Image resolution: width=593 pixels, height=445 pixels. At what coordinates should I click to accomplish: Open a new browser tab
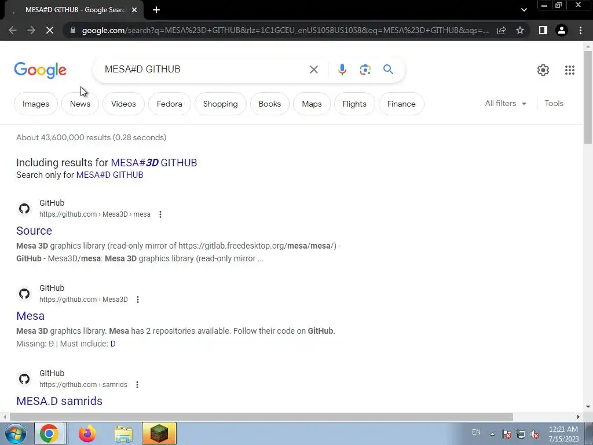(156, 10)
